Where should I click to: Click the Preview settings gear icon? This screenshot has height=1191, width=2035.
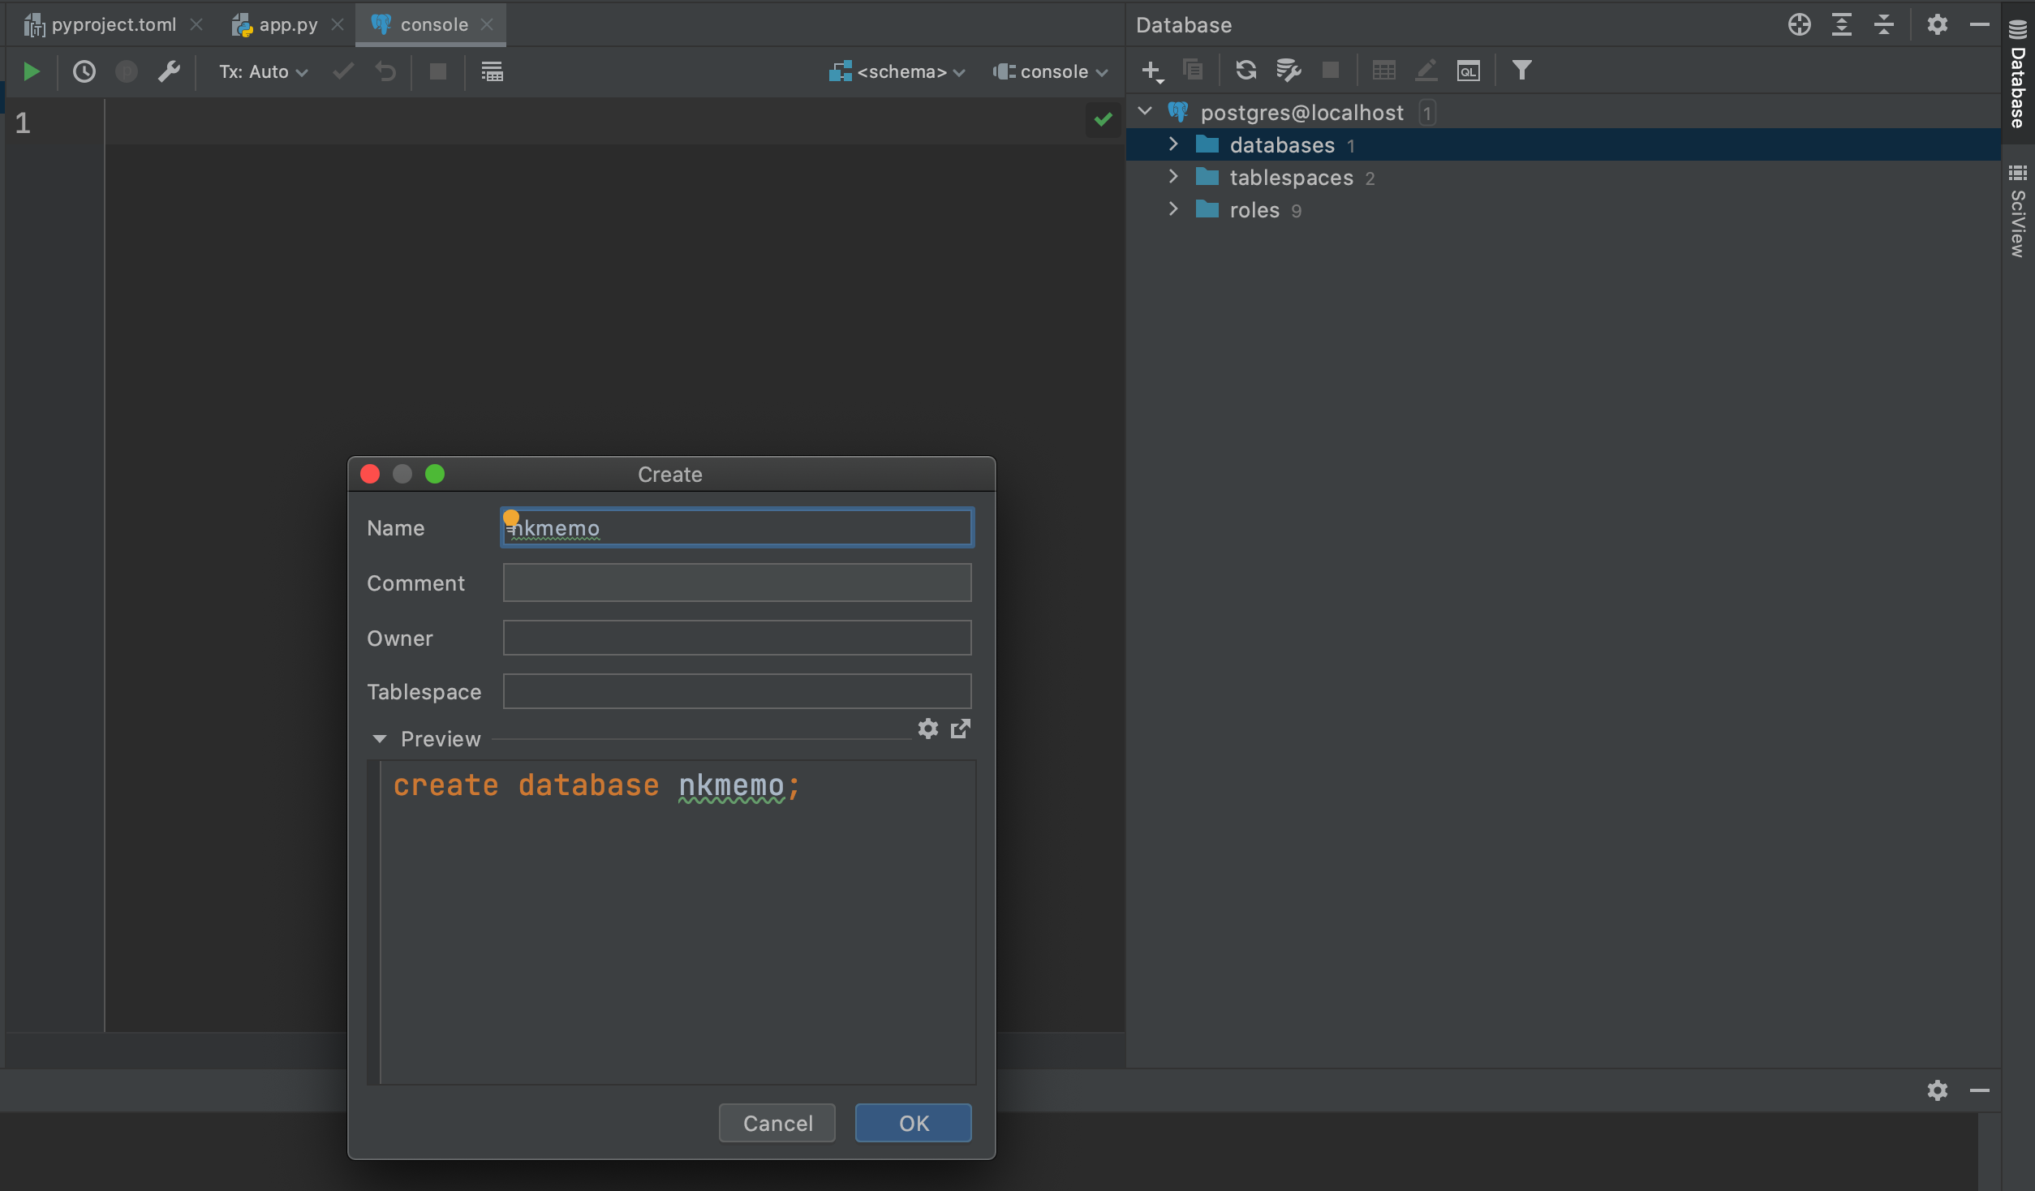(927, 728)
